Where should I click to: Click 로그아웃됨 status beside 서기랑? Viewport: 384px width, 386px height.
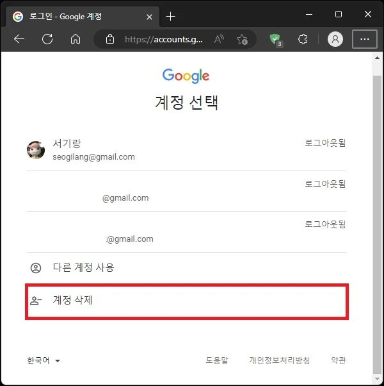click(325, 143)
